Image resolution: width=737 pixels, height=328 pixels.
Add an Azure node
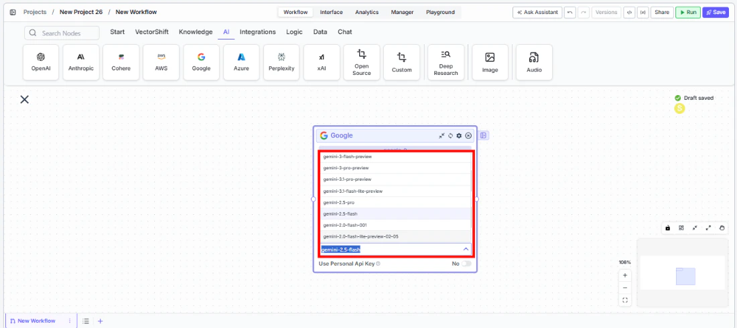242,62
